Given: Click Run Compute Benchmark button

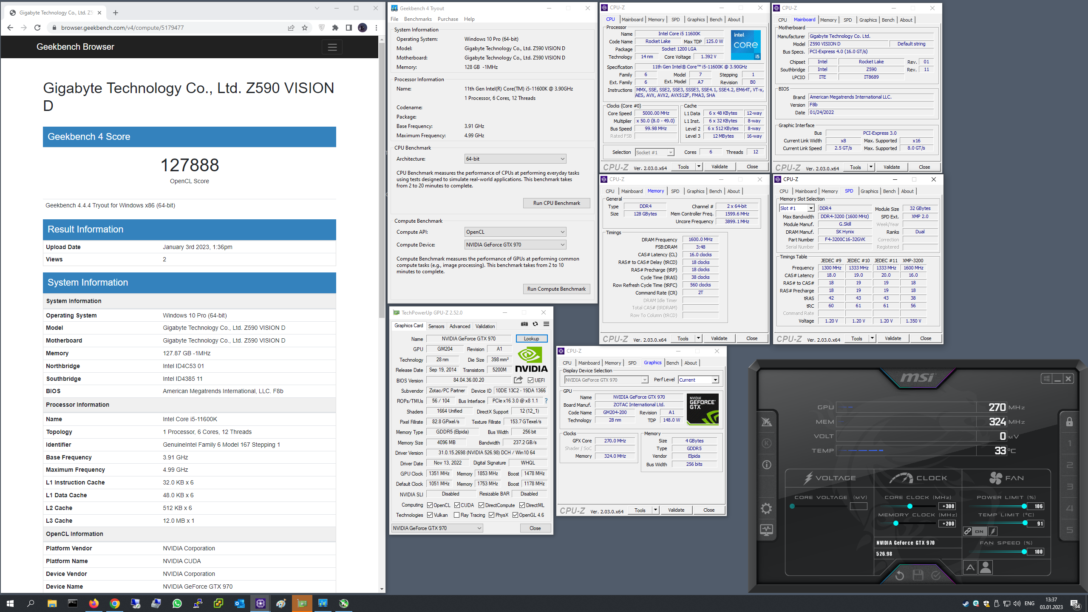Looking at the screenshot, I should tap(556, 289).
